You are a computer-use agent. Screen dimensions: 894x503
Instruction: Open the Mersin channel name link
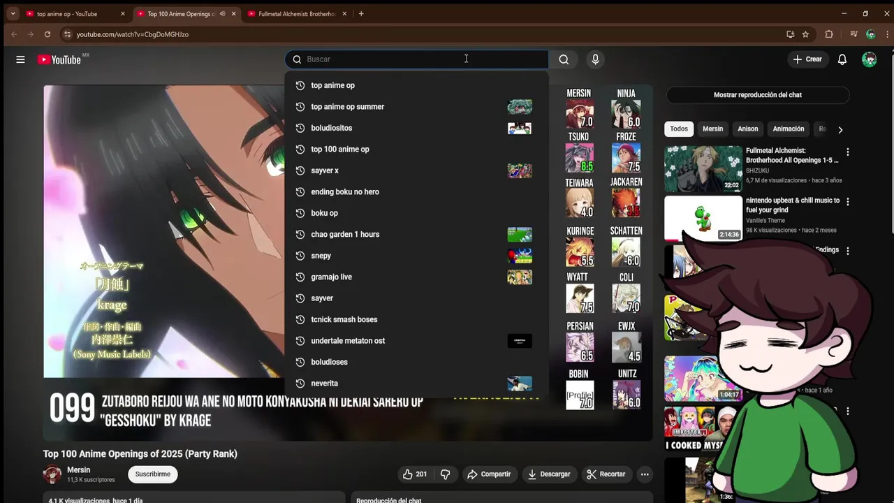coord(79,470)
